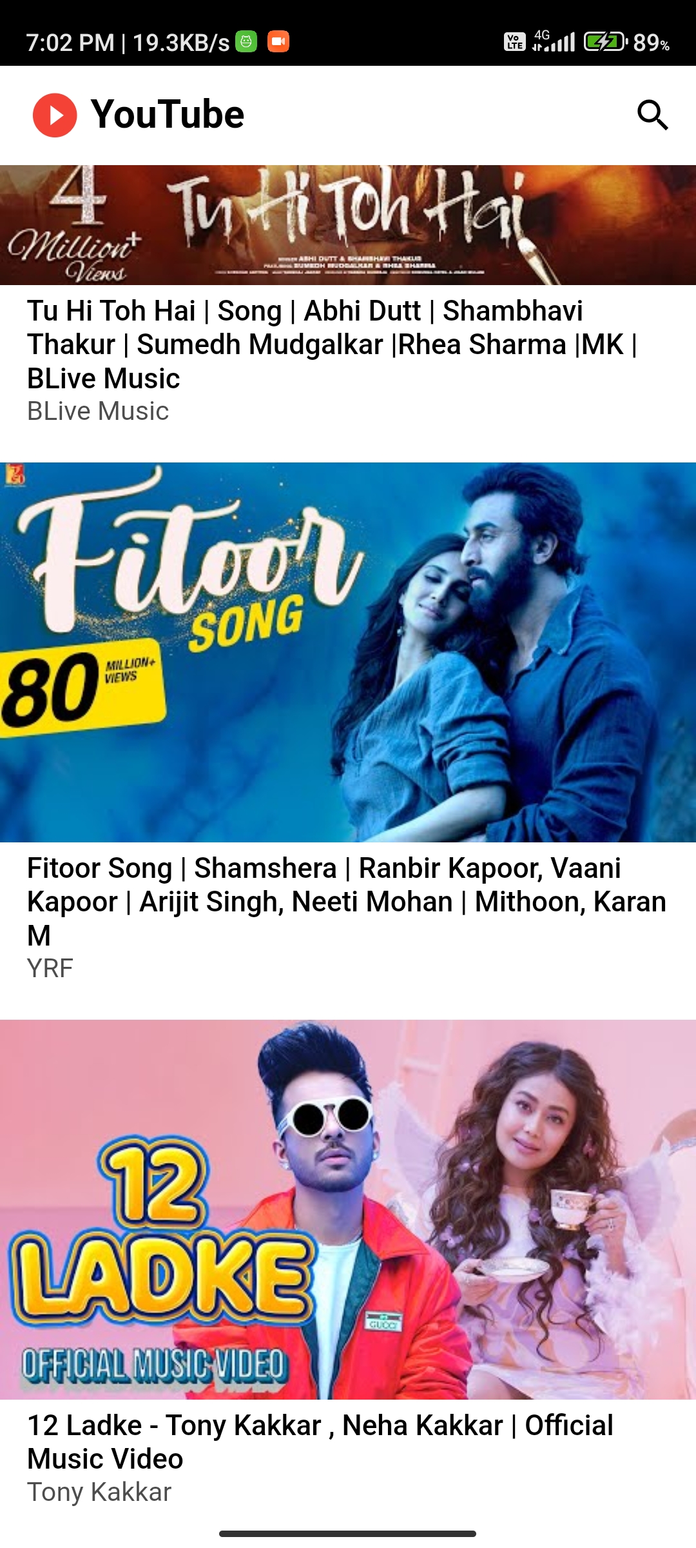Tap the green android status icon

pyautogui.click(x=246, y=42)
